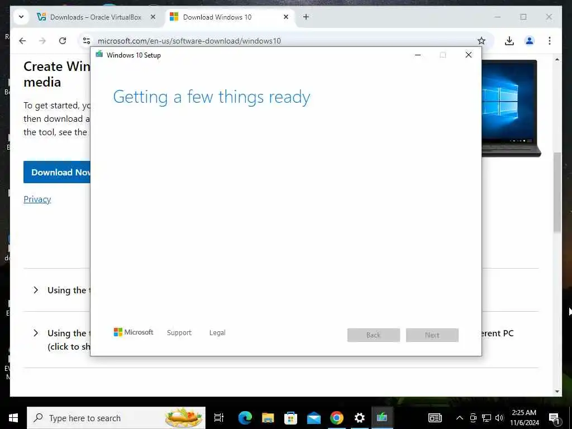Open the clock and date flyout
Screen dimensions: 572x429
(524, 418)
